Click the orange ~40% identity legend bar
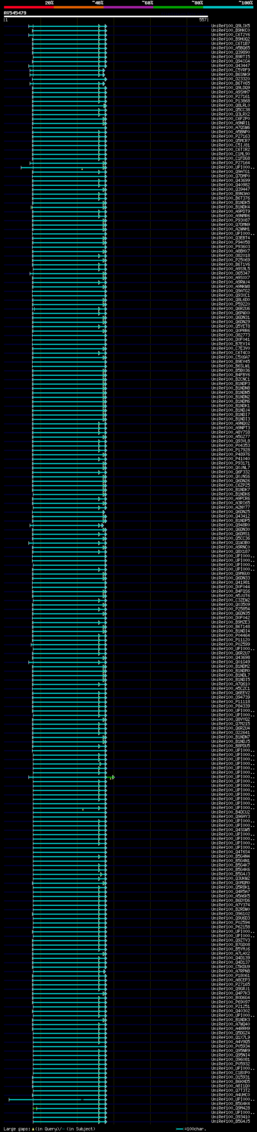Image resolution: width=257 pixels, height=1132 pixels. (79, 7)
